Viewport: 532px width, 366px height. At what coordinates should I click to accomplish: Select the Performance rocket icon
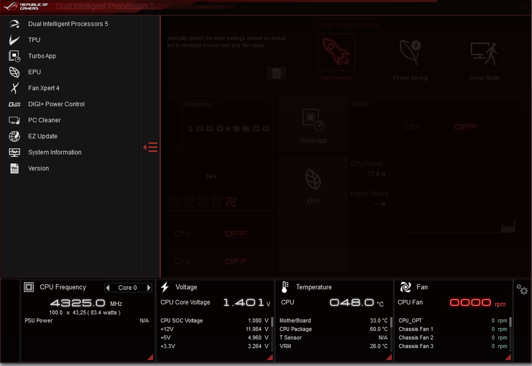(x=336, y=52)
